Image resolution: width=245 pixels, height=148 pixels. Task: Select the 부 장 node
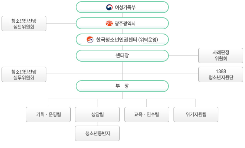[122, 86]
